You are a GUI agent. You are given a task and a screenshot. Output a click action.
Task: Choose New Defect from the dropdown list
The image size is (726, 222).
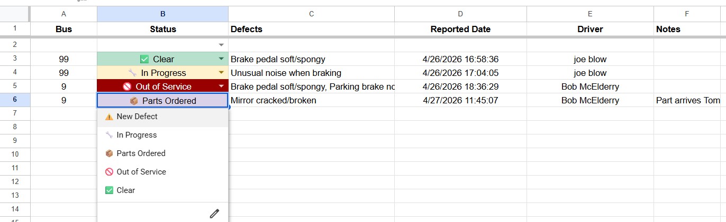click(x=162, y=117)
